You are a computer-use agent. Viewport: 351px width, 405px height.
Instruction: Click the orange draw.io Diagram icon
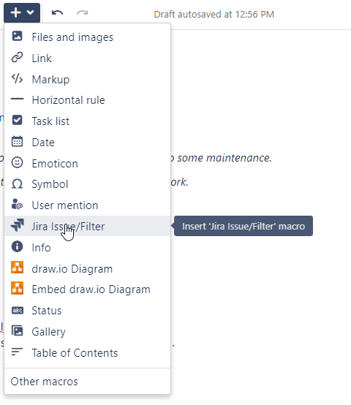(x=17, y=268)
